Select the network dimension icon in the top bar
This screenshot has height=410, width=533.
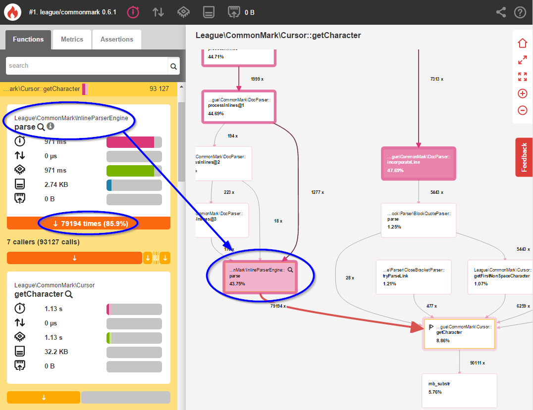tap(234, 12)
